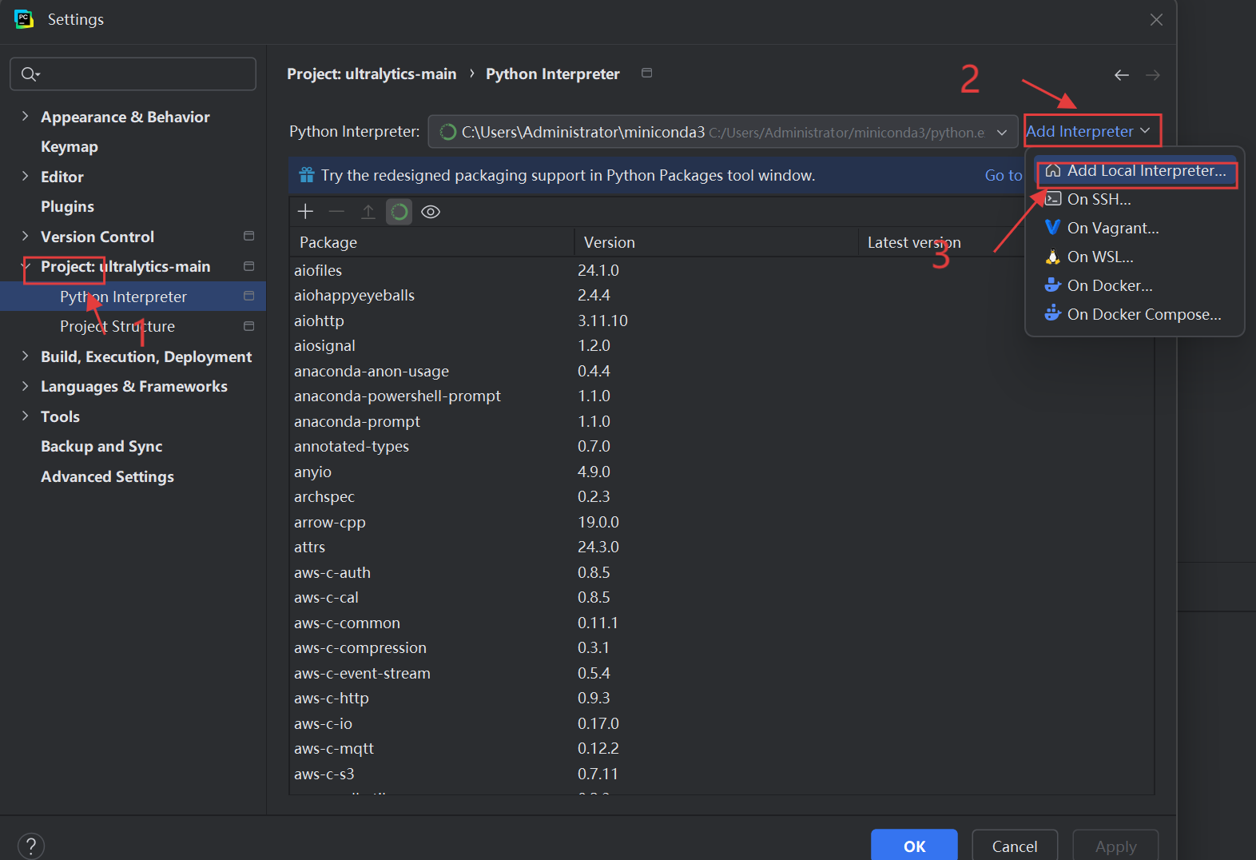Image resolution: width=1256 pixels, height=860 pixels.
Task: Click the upgrade package up-arrow icon
Action: point(368,212)
